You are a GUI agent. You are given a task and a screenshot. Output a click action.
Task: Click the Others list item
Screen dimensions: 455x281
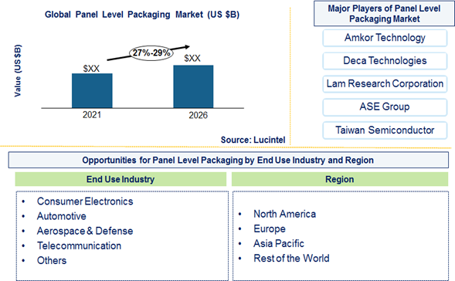tap(52, 260)
